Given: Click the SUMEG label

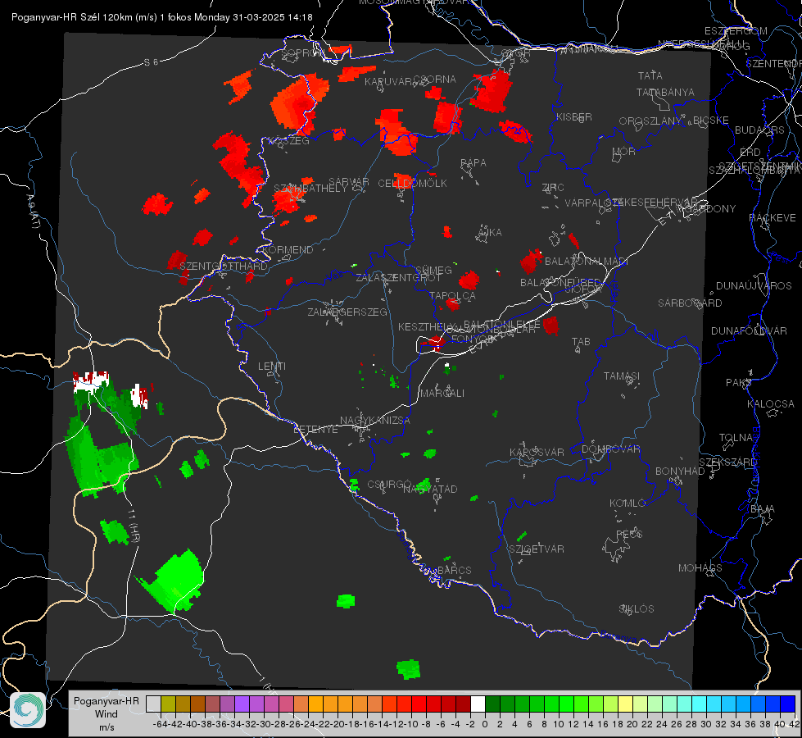Looking at the screenshot, I should (x=433, y=271).
